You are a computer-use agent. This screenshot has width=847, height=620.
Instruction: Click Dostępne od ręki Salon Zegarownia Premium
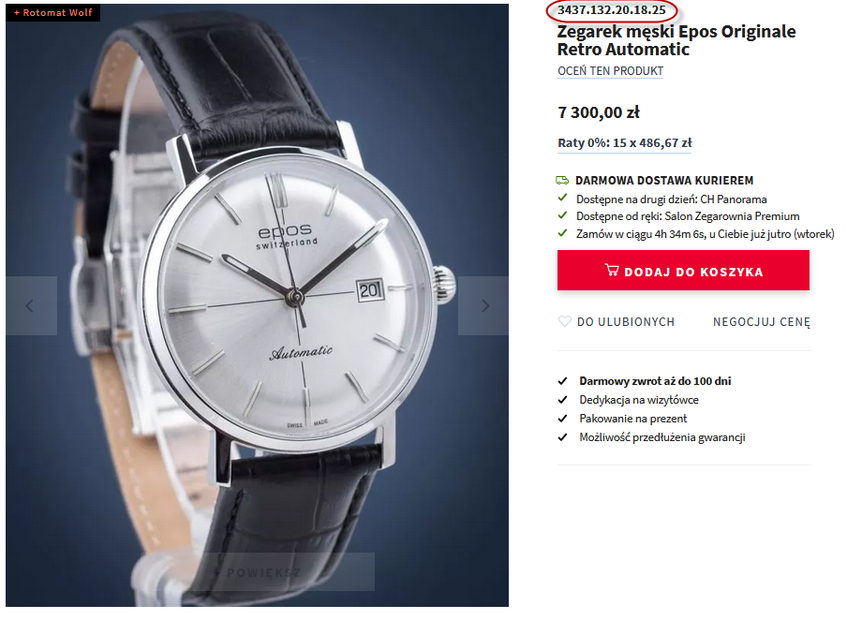688,216
